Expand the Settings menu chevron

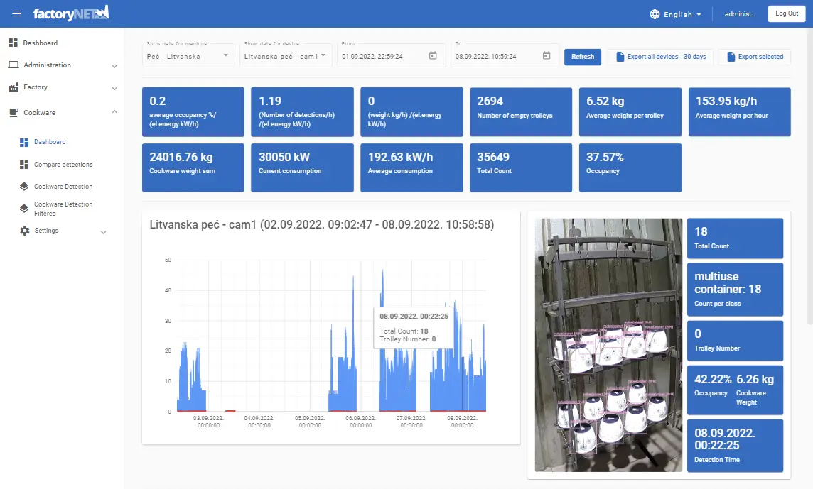coord(103,233)
